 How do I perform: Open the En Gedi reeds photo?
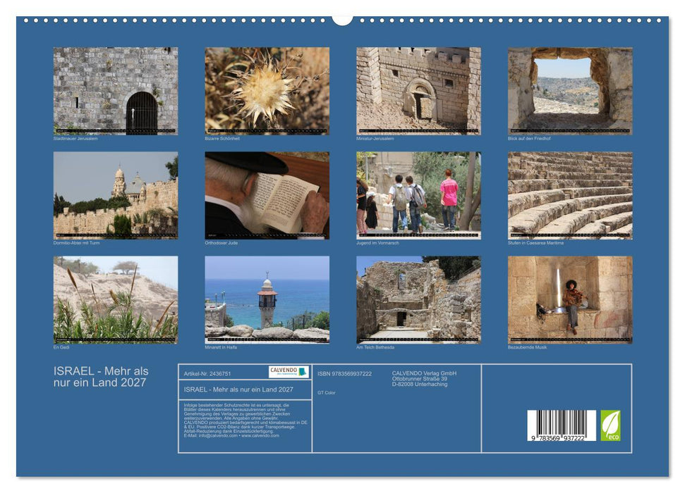(115, 300)
